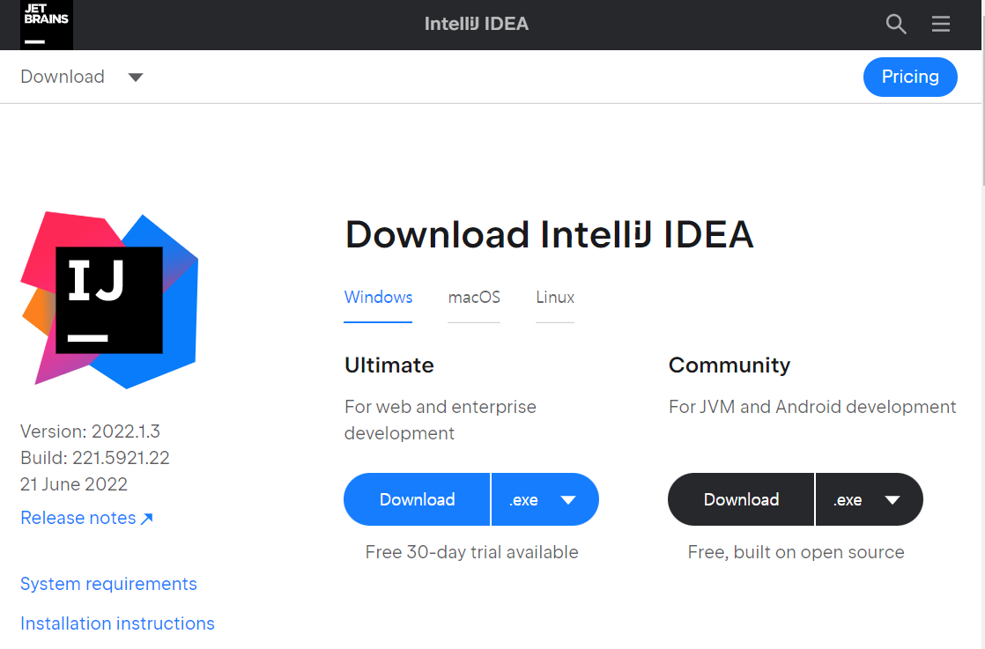Open Ultimate .exe installer type dropdown
The height and width of the screenshot is (649, 985).
pyautogui.click(x=544, y=499)
